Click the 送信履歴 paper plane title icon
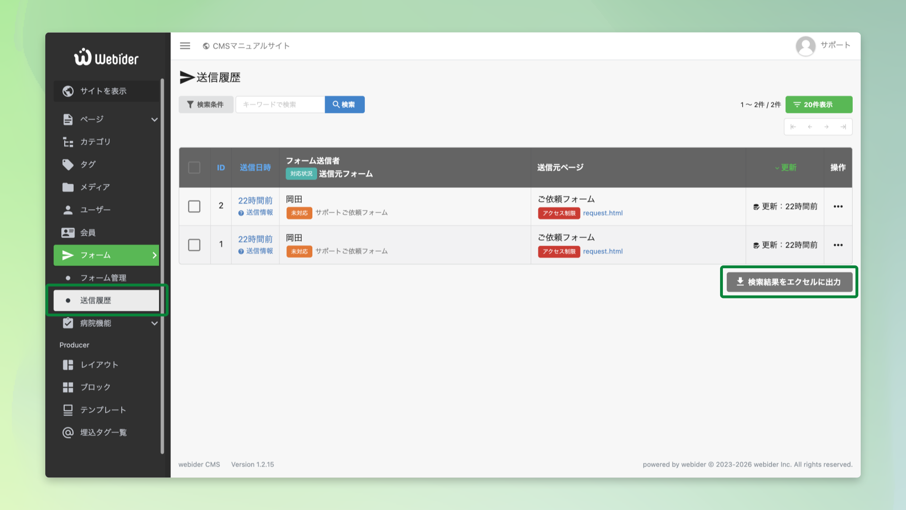The image size is (906, 510). [x=187, y=77]
